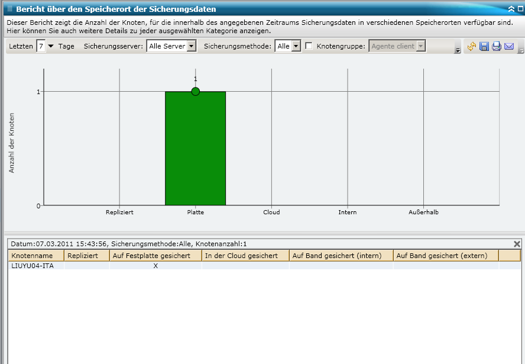The width and height of the screenshot is (525, 364).
Task: Click the green data point circle atop bar
Action: [196, 91]
